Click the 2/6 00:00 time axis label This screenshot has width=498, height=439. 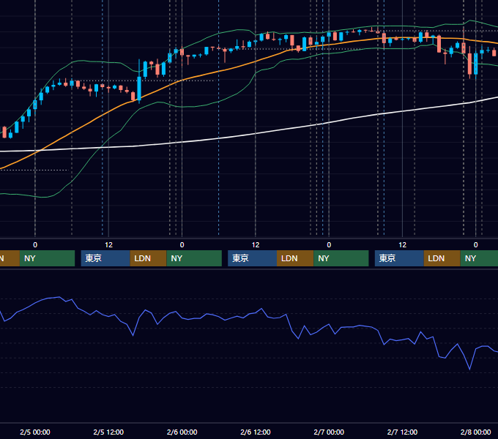tap(182, 432)
